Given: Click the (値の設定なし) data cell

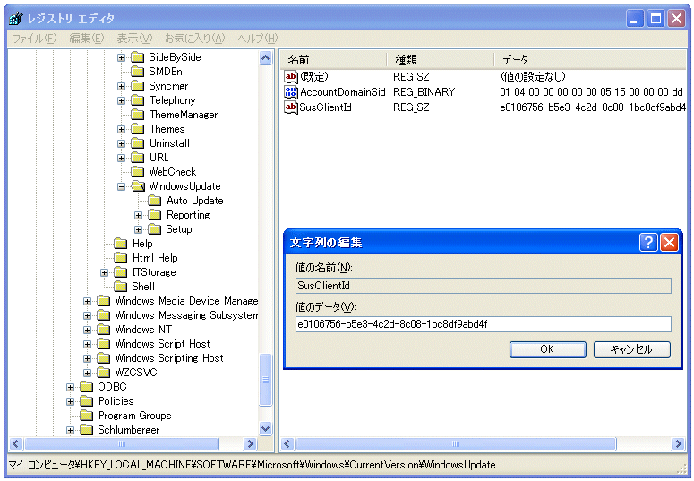Looking at the screenshot, I should [x=533, y=77].
